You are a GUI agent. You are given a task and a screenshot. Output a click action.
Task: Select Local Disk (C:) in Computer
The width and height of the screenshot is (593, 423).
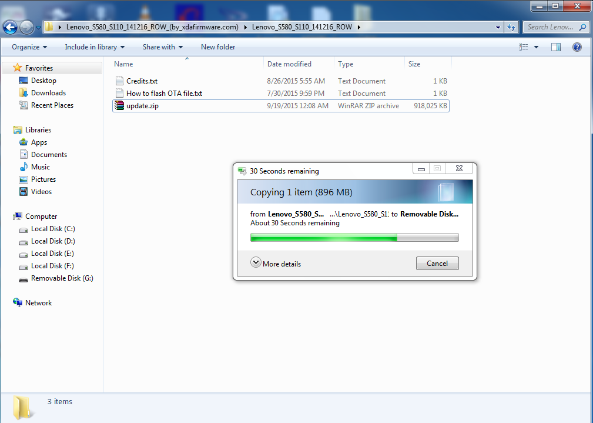(x=53, y=229)
